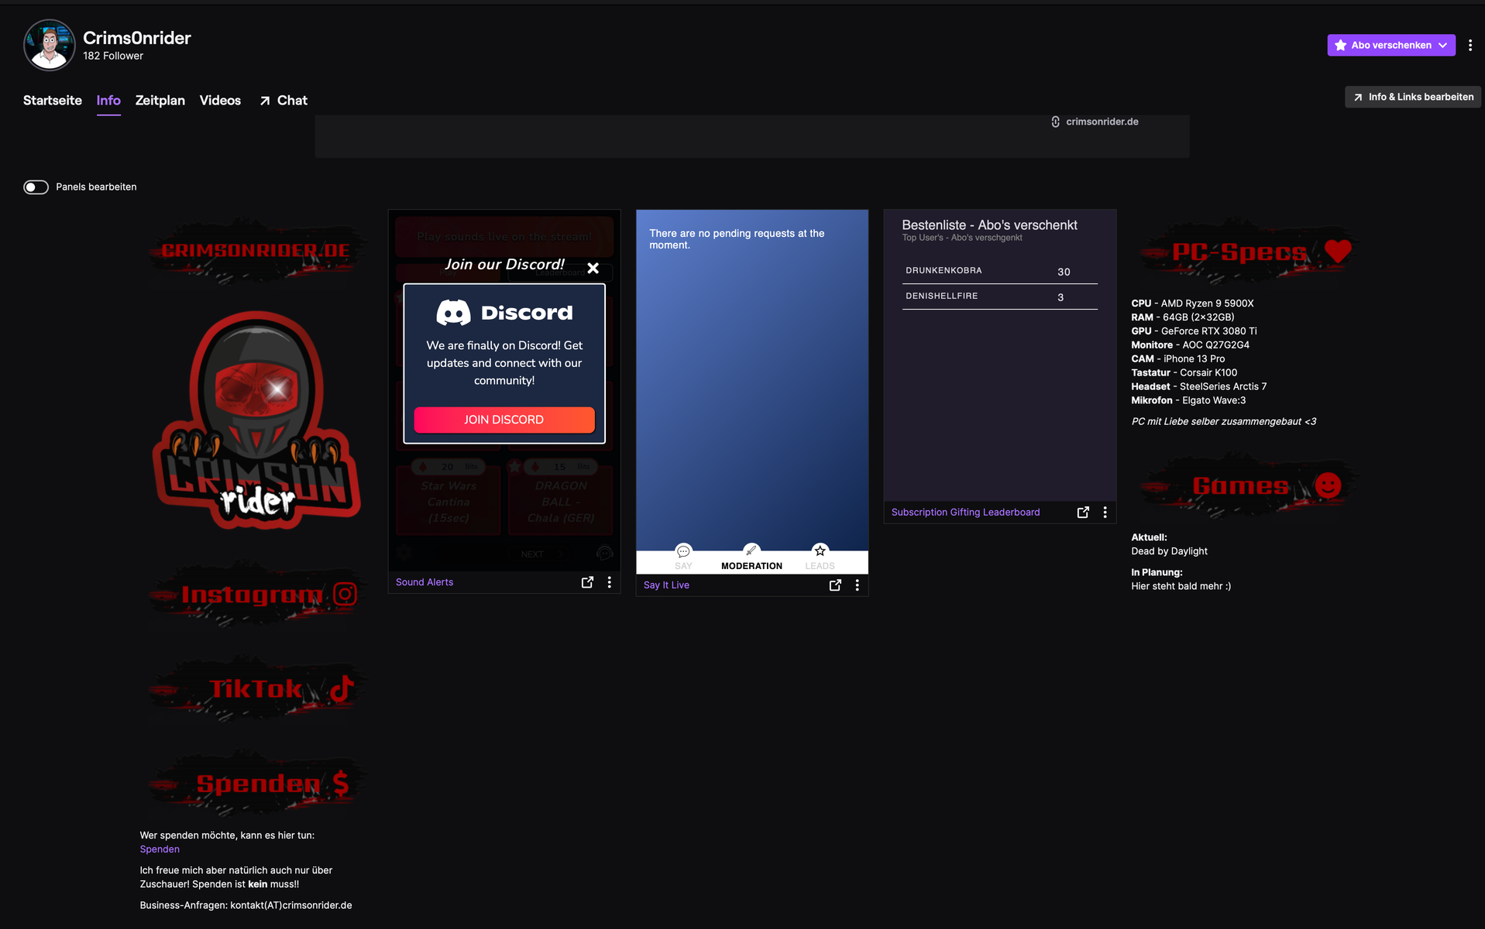This screenshot has width=1485, height=929.
Task: Expand the Abo verschenken dropdown
Action: (1442, 46)
